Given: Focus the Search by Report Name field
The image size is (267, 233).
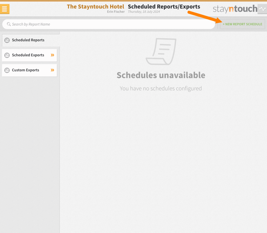Looking at the screenshot, I should (x=109, y=24).
